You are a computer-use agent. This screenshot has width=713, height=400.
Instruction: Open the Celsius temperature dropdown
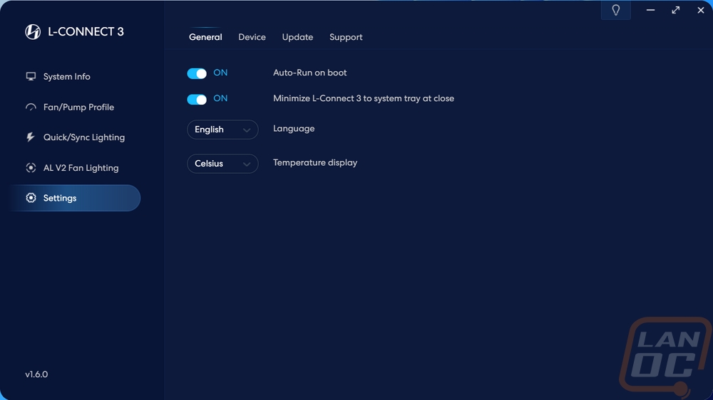tap(222, 164)
